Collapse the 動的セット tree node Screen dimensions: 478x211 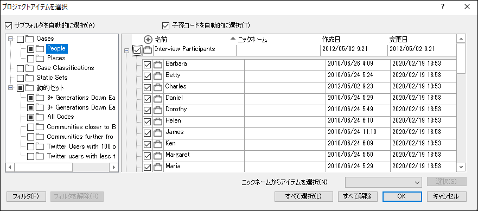click(11, 88)
